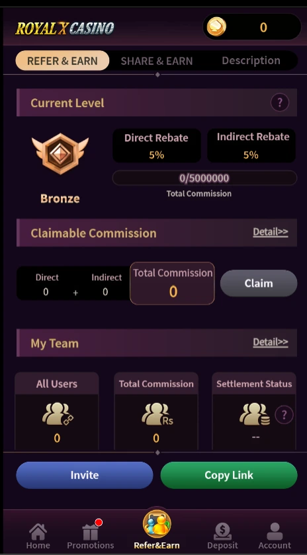Switch to SHARE & EARN tab
This screenshot has width=307, height=555.
[157, 61]
